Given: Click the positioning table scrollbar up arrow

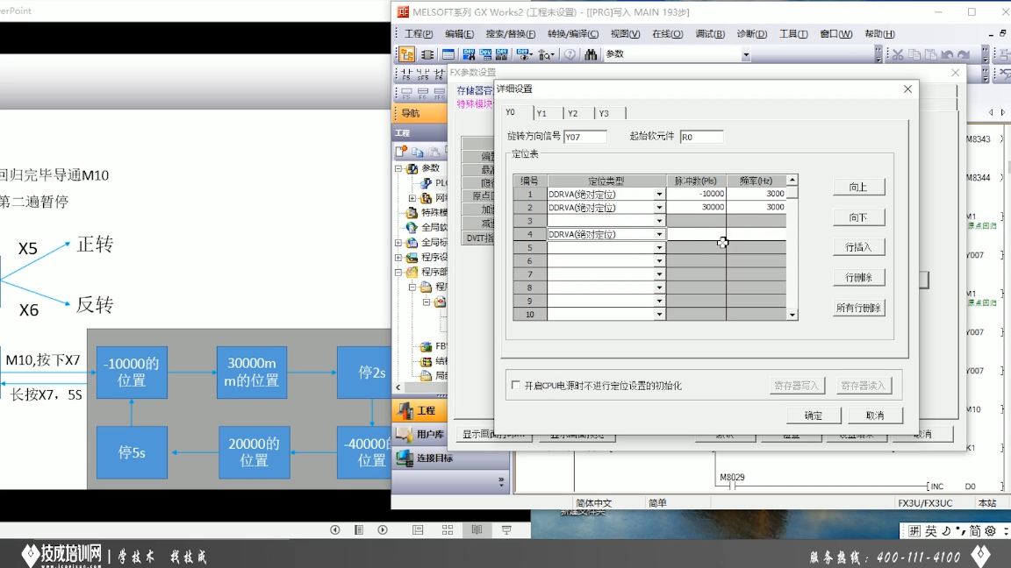Looking at the screenshot, I should [x=792, y=181].
